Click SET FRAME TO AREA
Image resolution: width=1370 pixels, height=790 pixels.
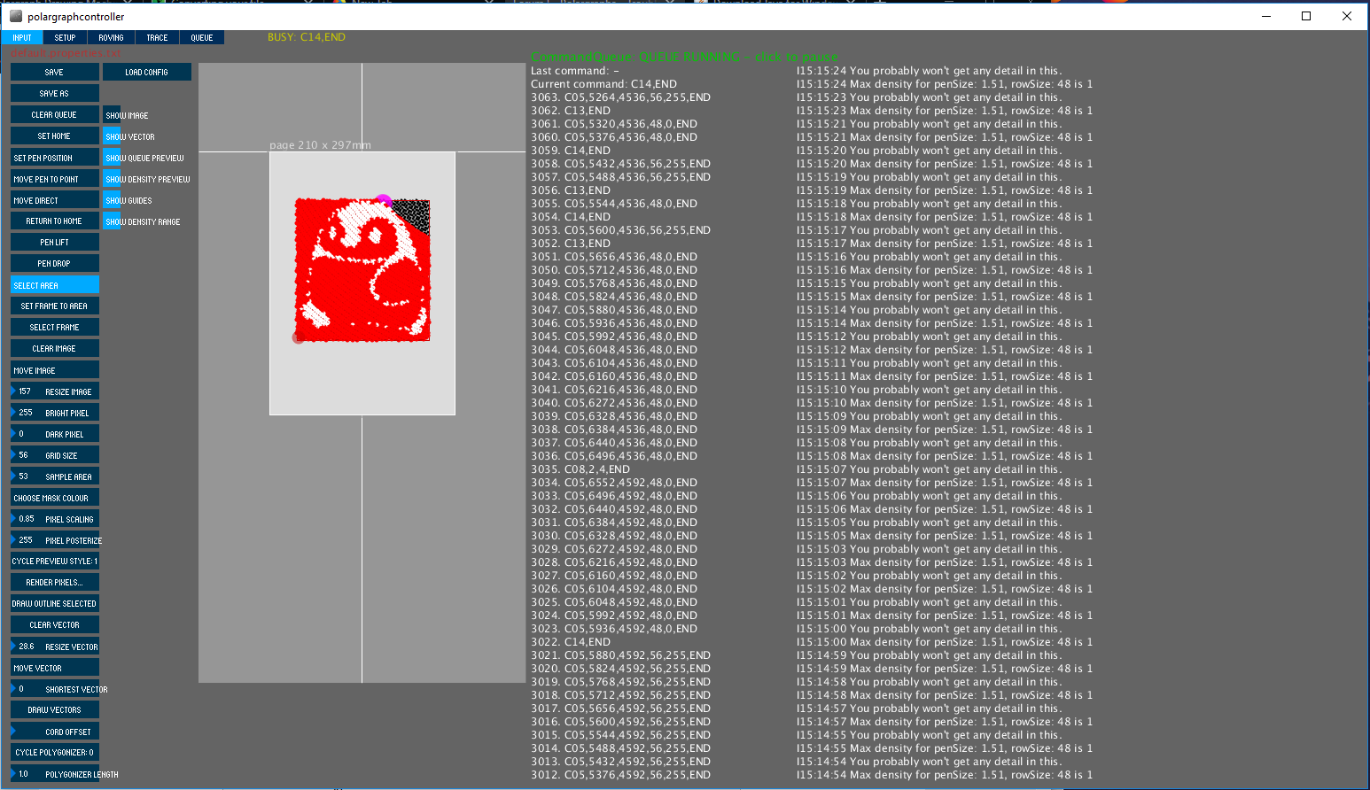tap(55, 306)
